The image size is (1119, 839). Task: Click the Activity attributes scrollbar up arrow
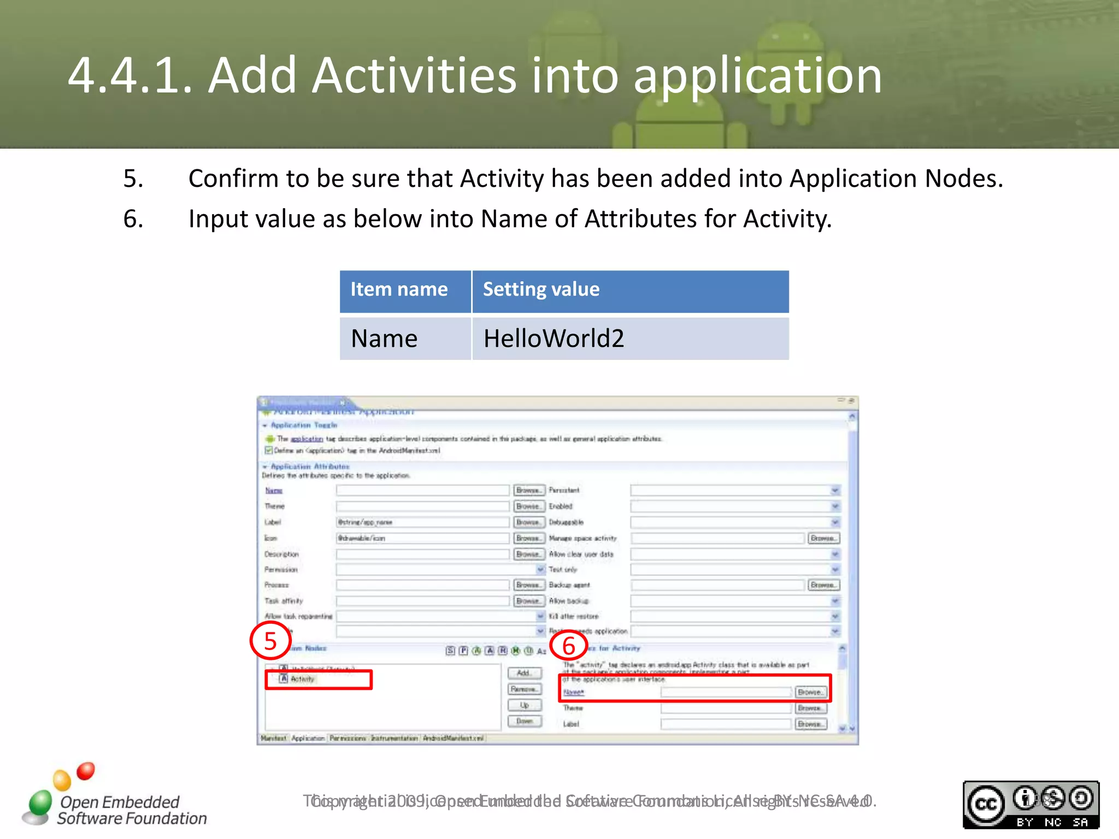pos(842,648)
